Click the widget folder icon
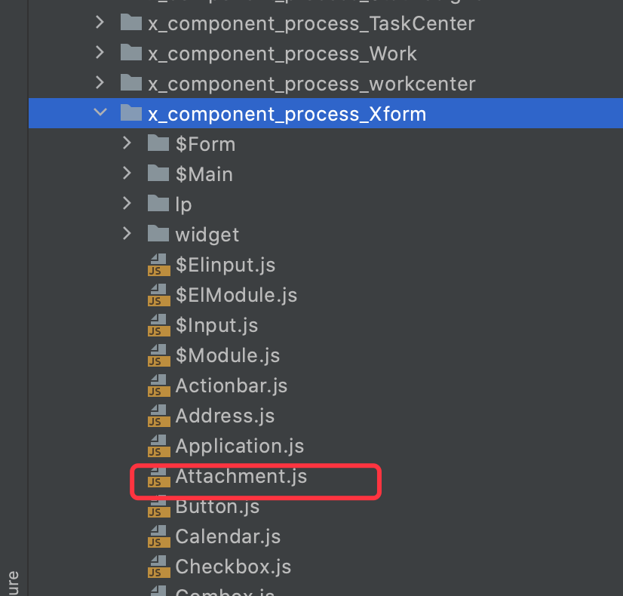 coord(158,234)
